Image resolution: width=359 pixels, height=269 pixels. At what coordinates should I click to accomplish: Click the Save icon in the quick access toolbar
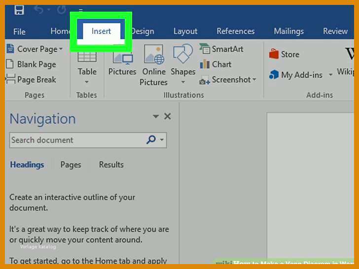point(19,10)
